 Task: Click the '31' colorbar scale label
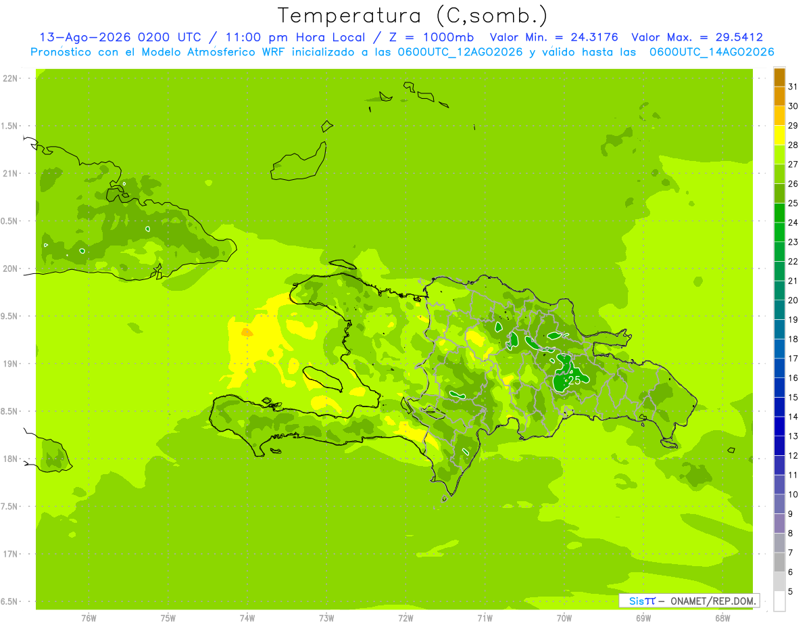pos(793,87)
